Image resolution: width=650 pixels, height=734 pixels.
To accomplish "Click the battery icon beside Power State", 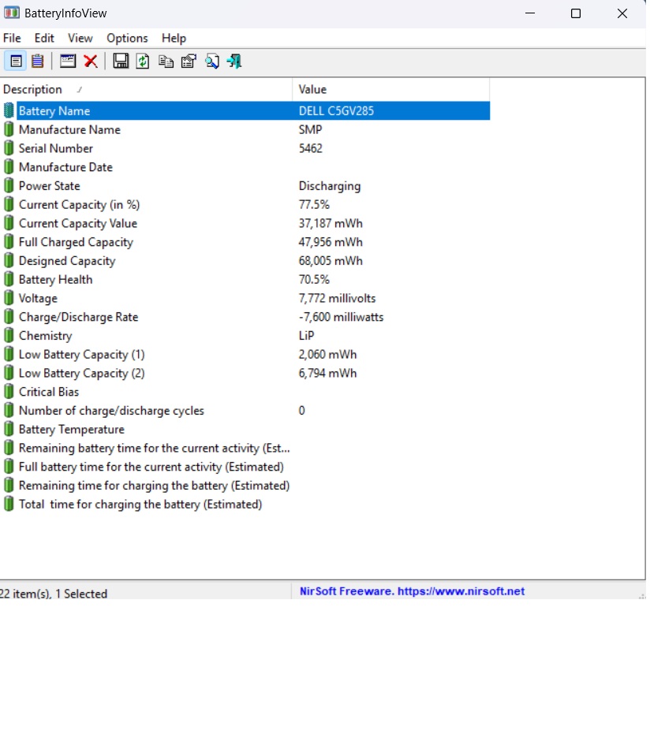I will click(x=9, y=186).
